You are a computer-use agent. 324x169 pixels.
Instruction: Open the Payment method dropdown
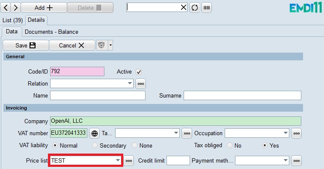pos(262,160)
